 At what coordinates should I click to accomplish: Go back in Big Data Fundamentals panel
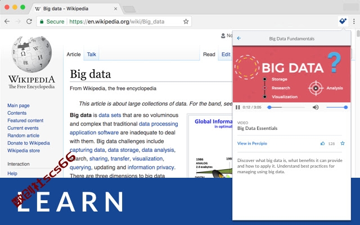(238, 38)
